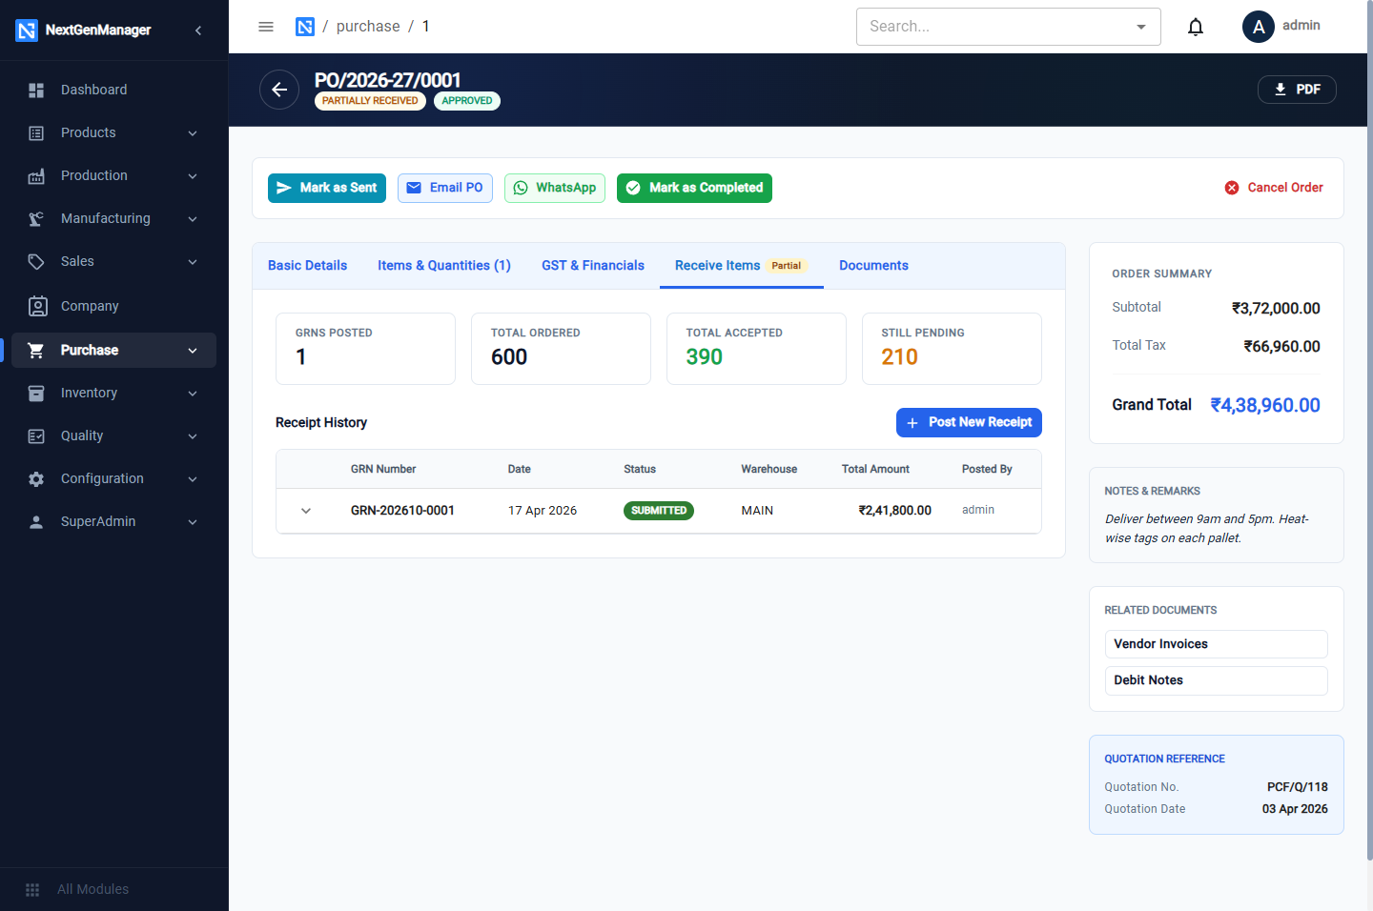Click the Purchase cart icon
Image resolution: width=1373 pixels, height=911 pixels.
pyautogui.click(x=36, y=350)
